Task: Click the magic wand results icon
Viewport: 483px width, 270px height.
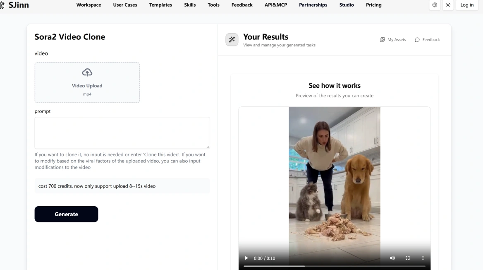Action: 232,39
